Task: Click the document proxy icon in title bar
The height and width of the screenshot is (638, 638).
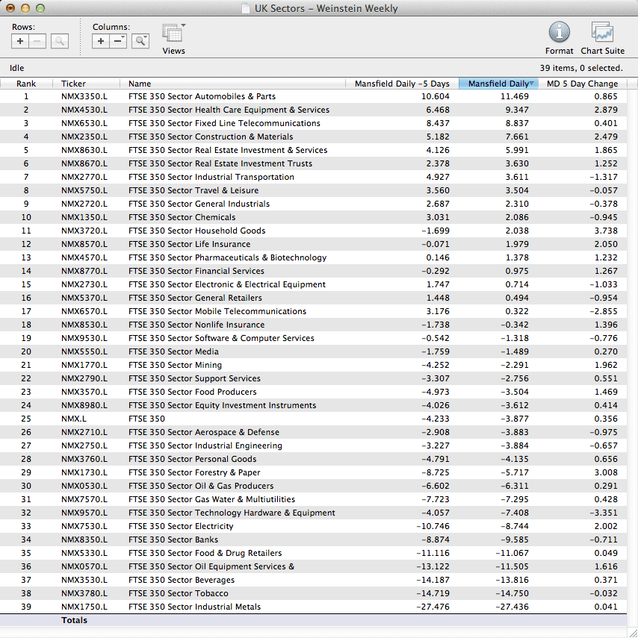Action: point(246,9)
